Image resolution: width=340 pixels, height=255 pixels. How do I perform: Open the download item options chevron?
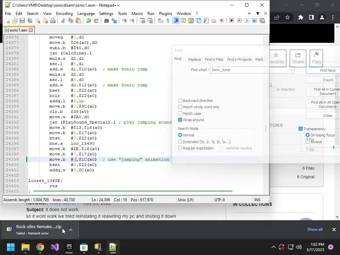(x=71, y=230)
